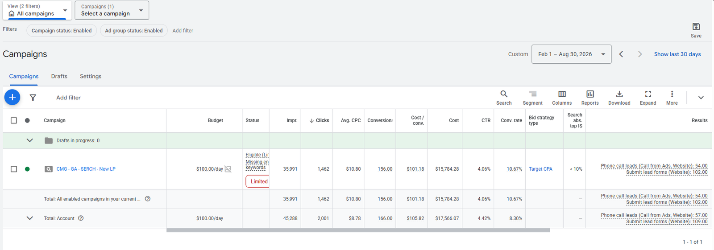Click the funnel filter icon
The width and height of the screenshot is (714, 250).
click(33, 98)
